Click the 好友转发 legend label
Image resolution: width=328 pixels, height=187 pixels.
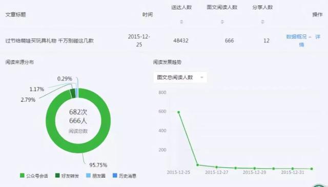pyautogui.click(x=70, y=176)
